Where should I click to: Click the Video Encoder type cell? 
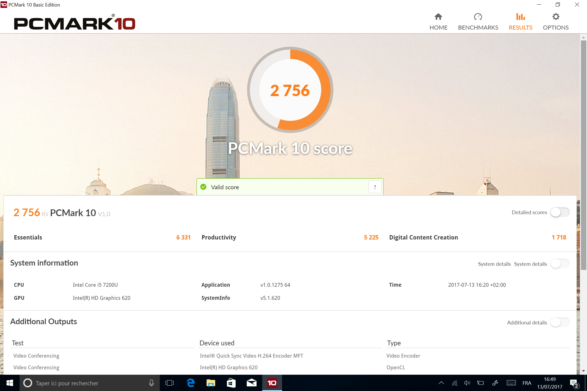(403, 356)
